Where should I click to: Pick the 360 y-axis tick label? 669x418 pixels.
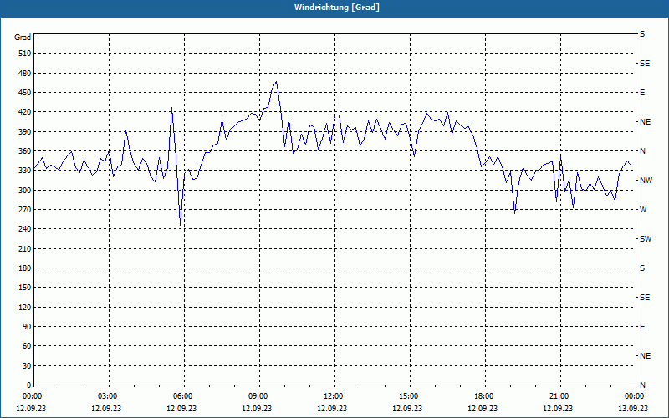tap(25, 151)
